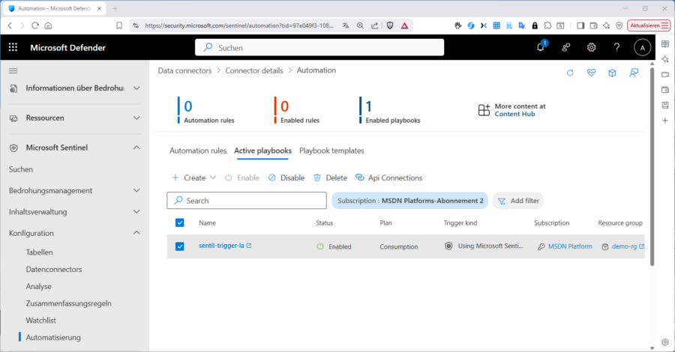Expand Inhaltsverwaltung menu
Screen dimensions: 675x352
coord(74,212)
